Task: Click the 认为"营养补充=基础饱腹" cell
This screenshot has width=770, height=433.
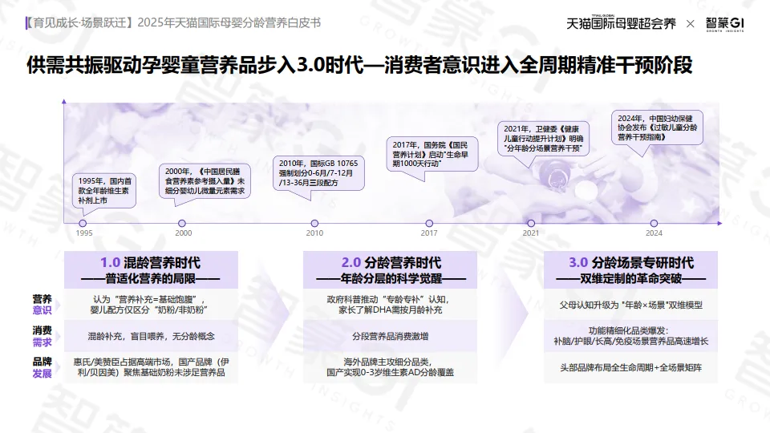Action: tap(151, 305)
